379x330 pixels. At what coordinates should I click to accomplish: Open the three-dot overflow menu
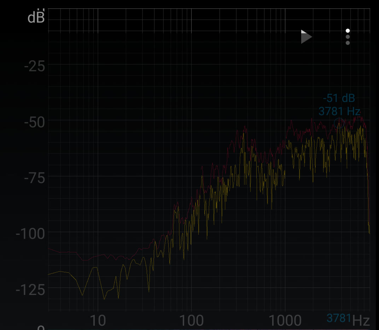pyautogui.click(x=348, y=37)
